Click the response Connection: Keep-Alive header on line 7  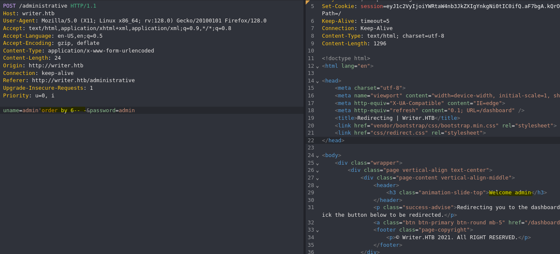(x=357, y=28)
